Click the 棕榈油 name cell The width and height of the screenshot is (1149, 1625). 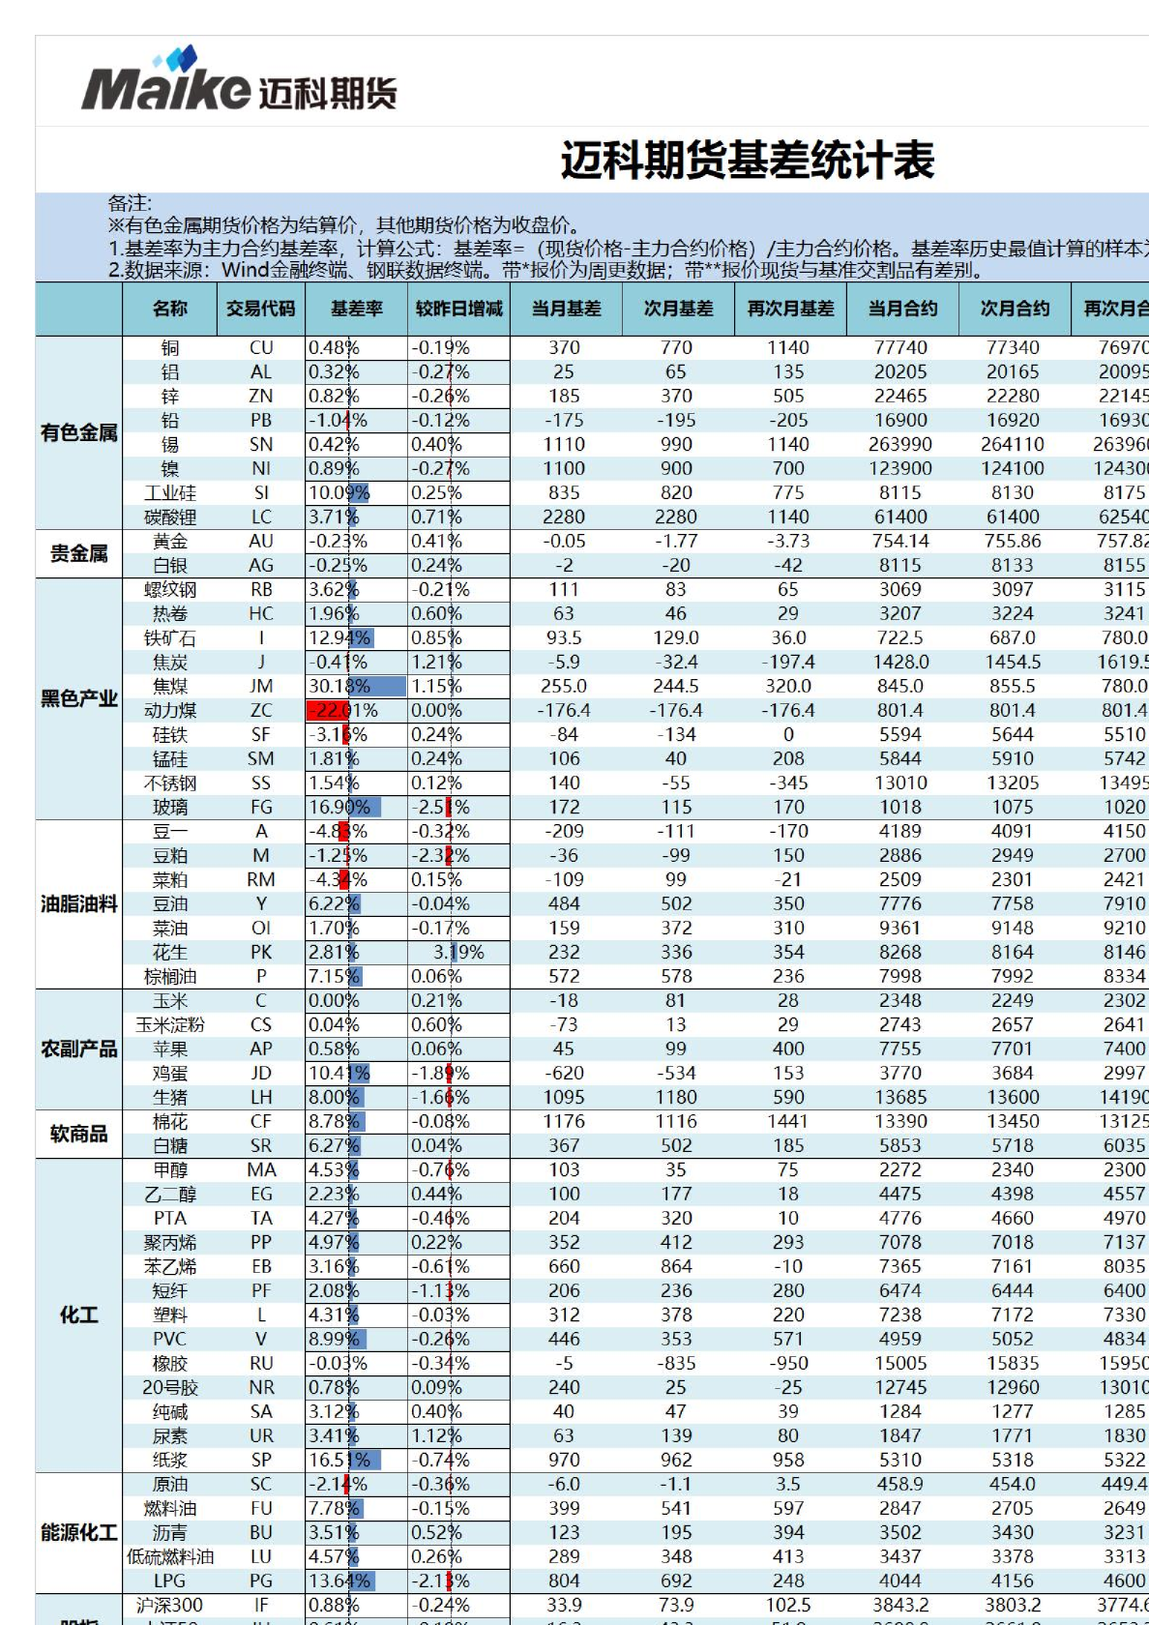pos(170,977)
